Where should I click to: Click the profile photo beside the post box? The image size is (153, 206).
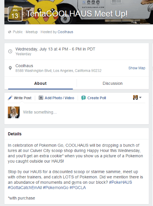(x=14, y=112)
